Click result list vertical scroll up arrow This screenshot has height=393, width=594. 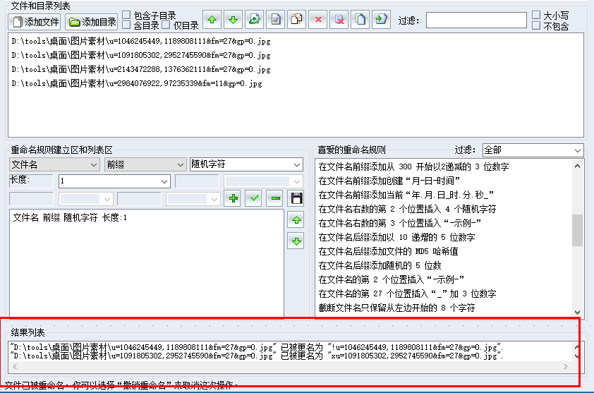pos(576,346)
